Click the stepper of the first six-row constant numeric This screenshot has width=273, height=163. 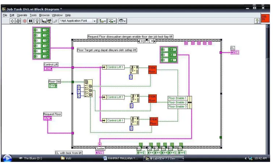34,30
